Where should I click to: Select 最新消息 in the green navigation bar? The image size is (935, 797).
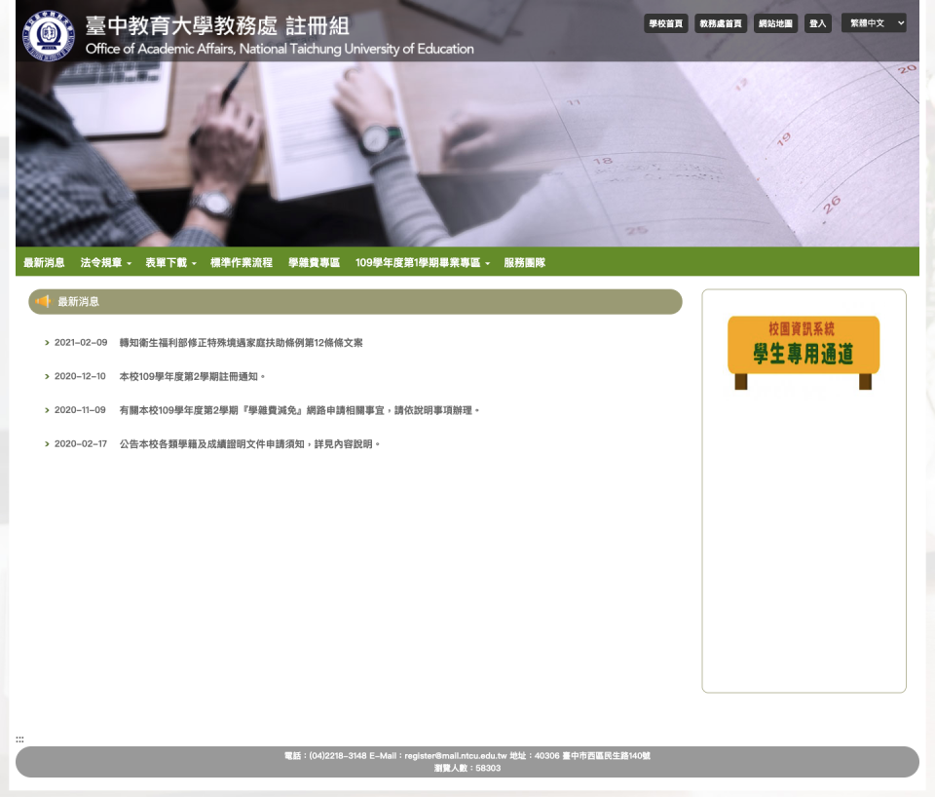pos(44,263)
